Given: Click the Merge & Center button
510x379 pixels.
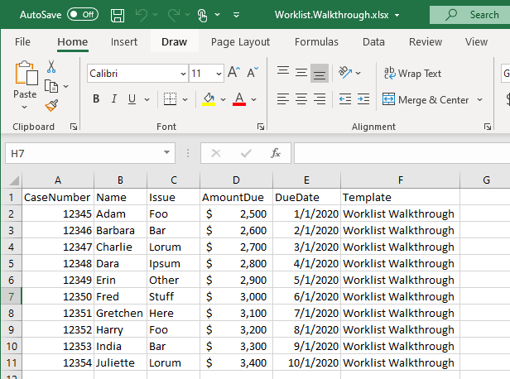Looking at the screenshot, I should tap(426, 100).
